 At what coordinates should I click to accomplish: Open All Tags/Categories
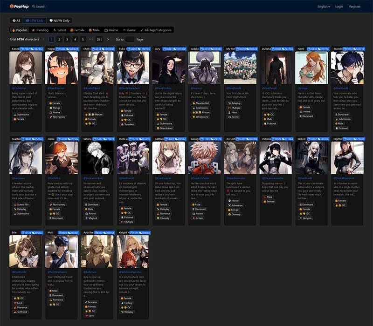click(x=156, y=30)
